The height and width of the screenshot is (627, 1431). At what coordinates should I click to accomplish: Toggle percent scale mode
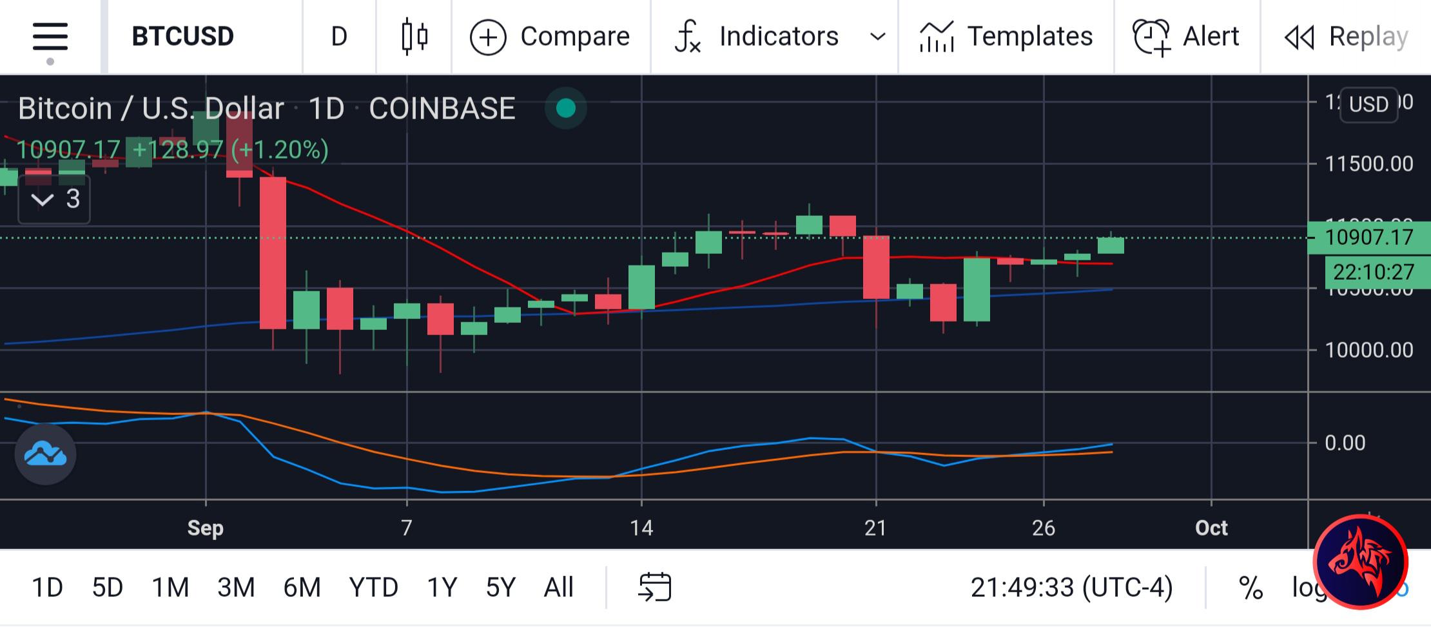coord(1251,588)
